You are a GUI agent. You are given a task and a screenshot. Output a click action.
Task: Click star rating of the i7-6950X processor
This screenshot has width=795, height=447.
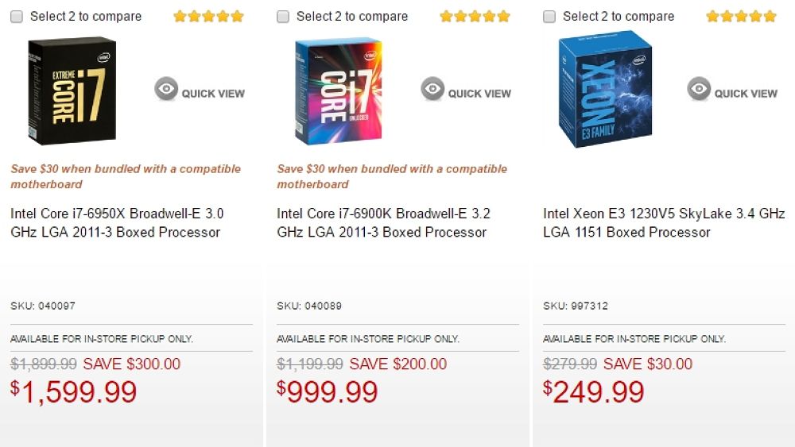pos(208,16)
